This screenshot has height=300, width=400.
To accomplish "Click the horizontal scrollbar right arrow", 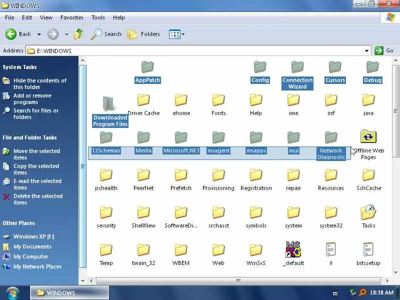I will tap(387, 281).
